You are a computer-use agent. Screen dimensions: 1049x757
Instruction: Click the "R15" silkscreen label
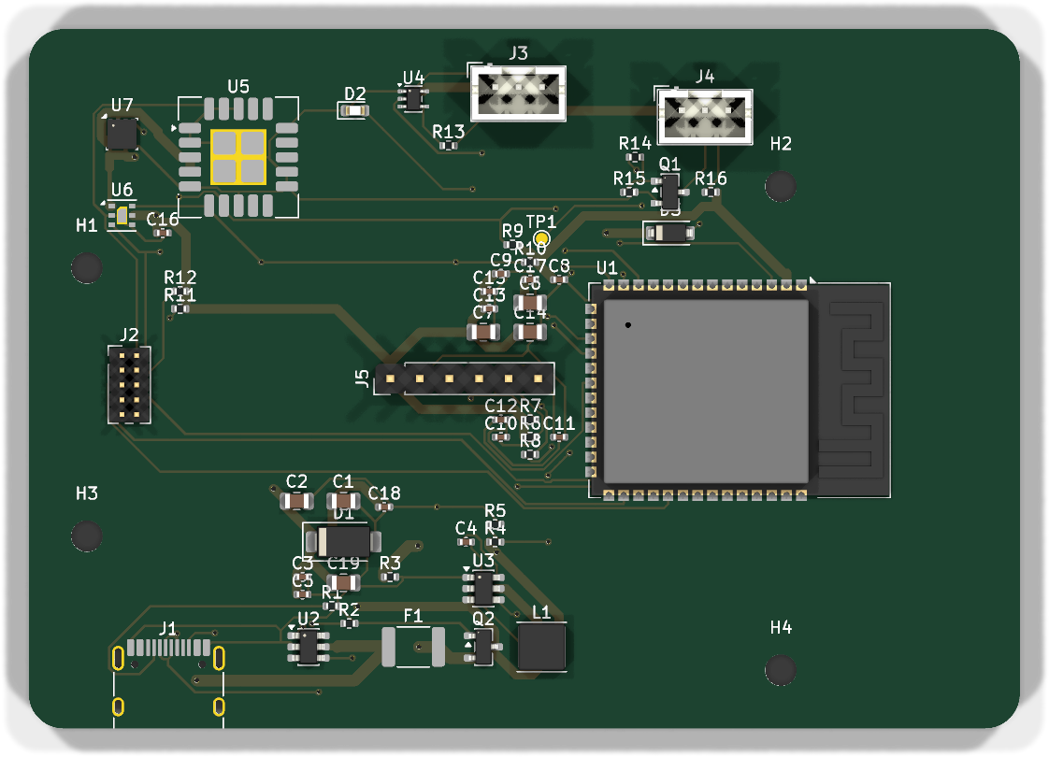(x=629, y=179)
